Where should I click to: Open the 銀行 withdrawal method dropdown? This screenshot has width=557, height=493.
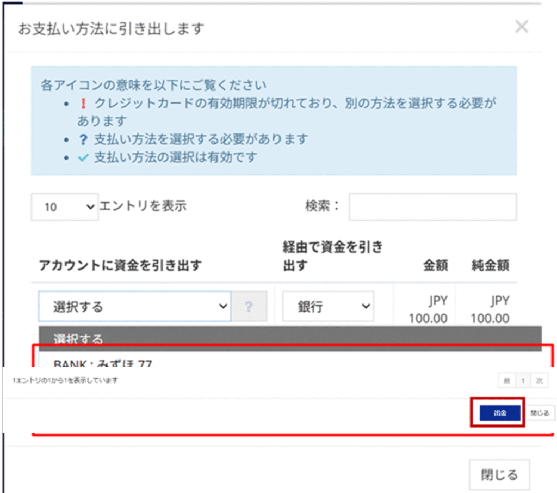(x=327, y=307)
